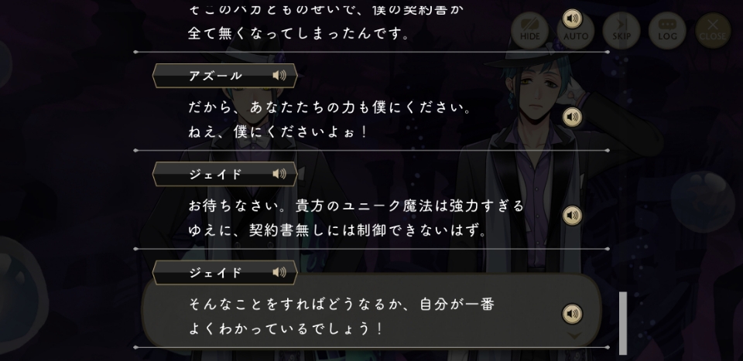Select the bottom ジェイド name tag label
This screenshot has width=743, height=361.
(x=216, y=273)
